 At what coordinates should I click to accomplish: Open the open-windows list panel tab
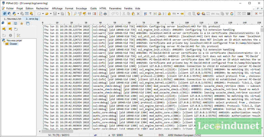coord(28,23)
